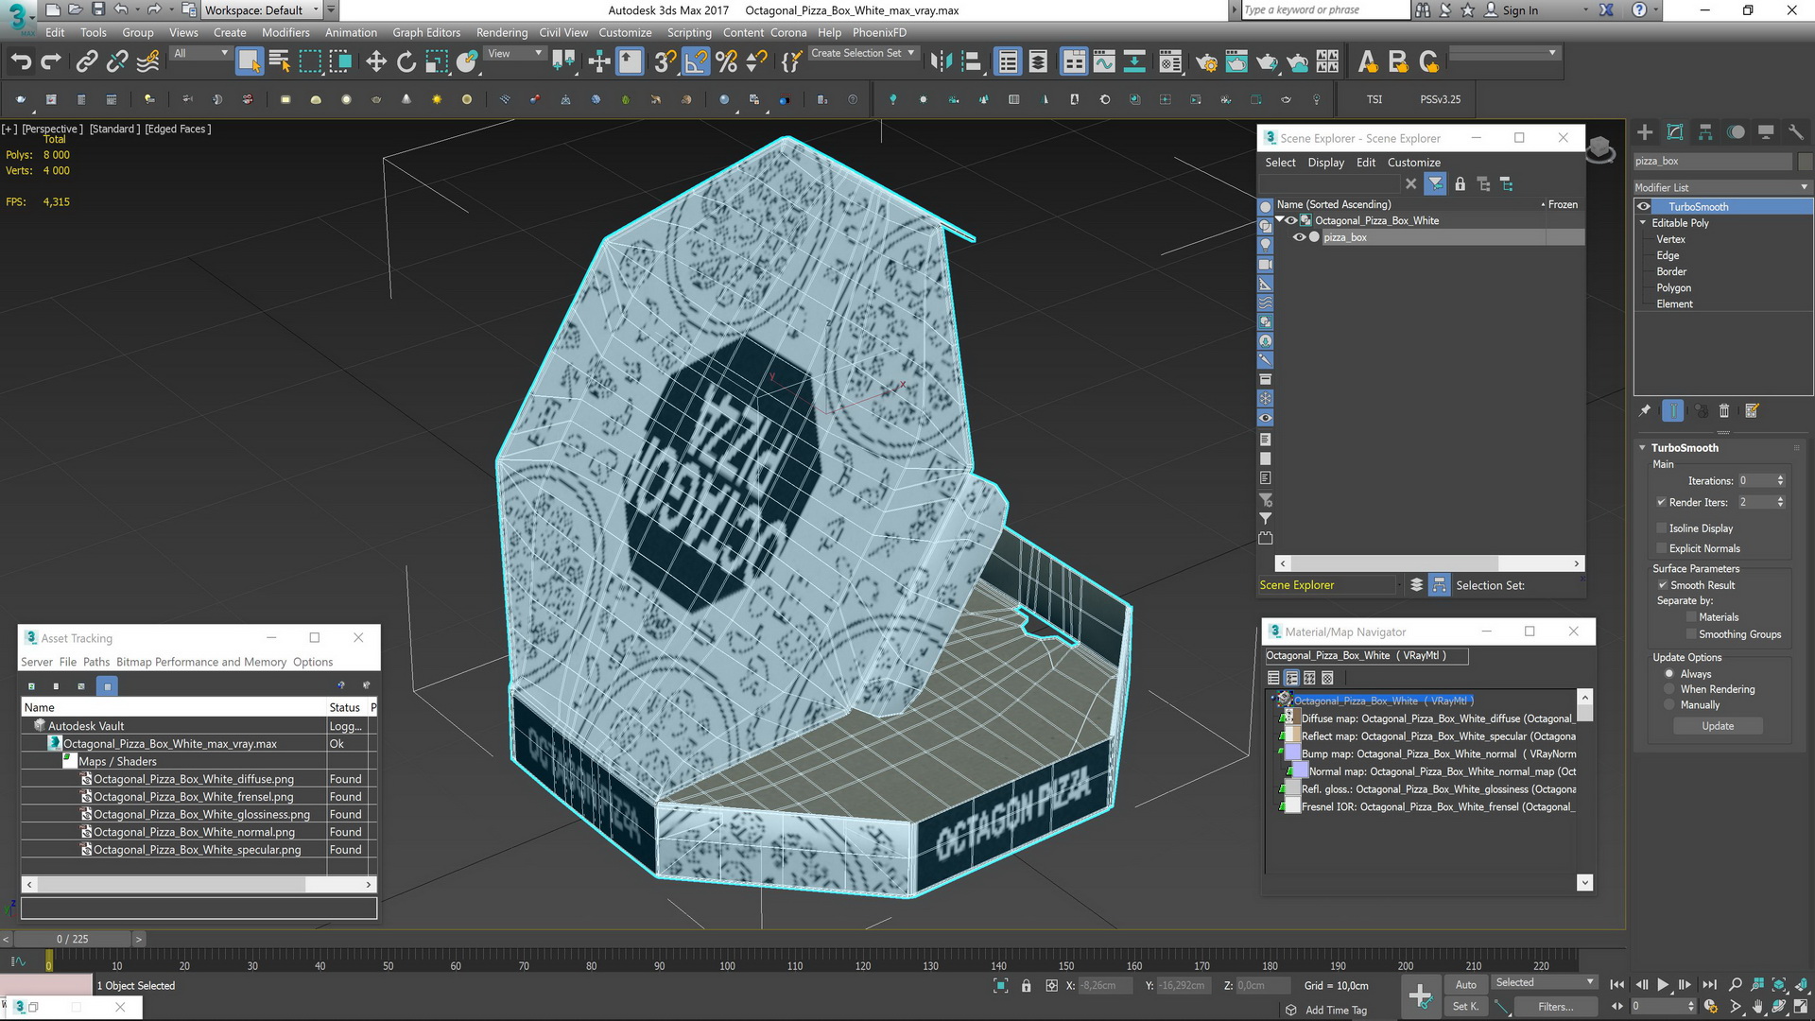Screen dimensions: 1815x1021
Task: Select the Select and Link tool
Action: [x=87, y=62]
